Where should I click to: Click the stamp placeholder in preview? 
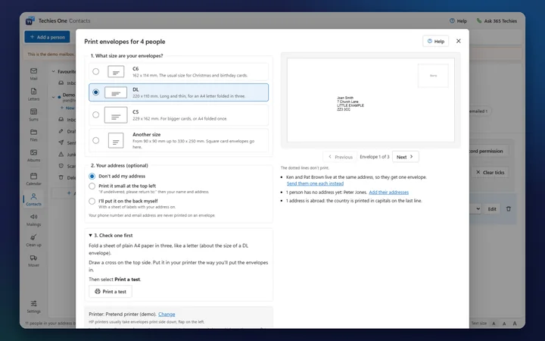coord(433,76)
